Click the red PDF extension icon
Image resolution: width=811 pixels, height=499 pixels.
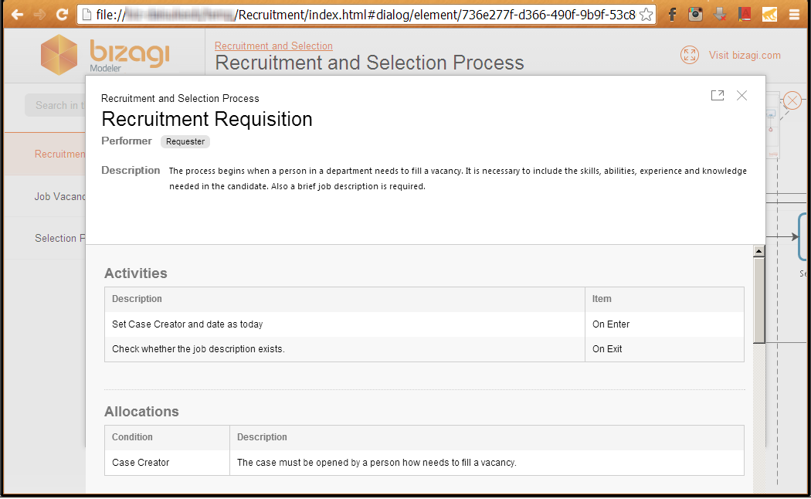745,15
